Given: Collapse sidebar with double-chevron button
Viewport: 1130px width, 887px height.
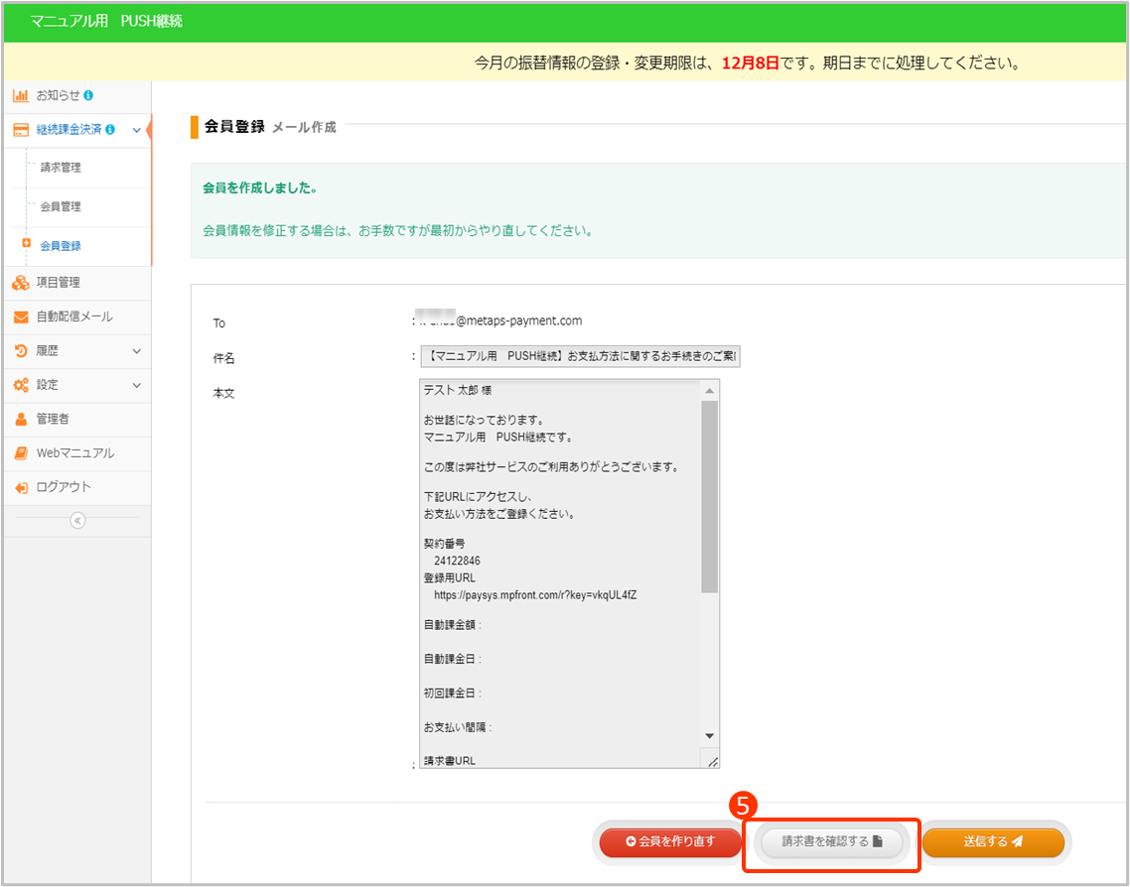Looking at the screenshot, I should (x=77, y=521).
